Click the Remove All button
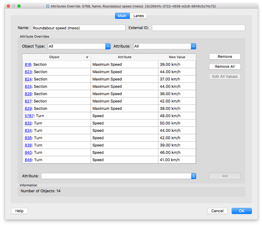 [225, 67]
